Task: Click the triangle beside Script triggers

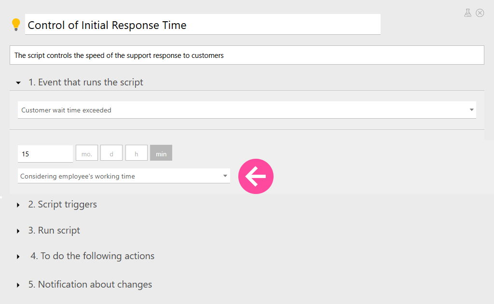Action: pyautogui.click(x=18, y=205)
